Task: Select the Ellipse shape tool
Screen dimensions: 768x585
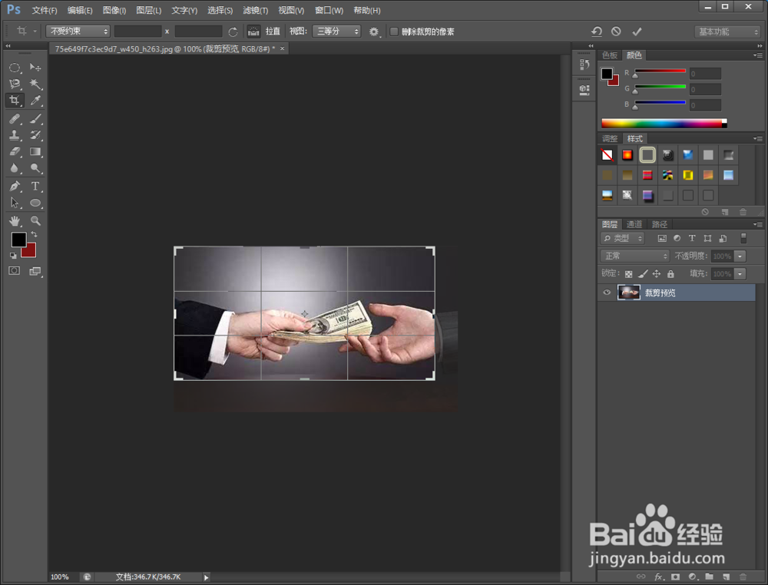Action: click(35, 203)
